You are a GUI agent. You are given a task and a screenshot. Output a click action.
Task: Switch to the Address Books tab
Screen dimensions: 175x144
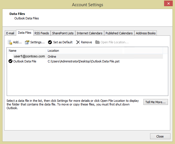pos(146,33)
